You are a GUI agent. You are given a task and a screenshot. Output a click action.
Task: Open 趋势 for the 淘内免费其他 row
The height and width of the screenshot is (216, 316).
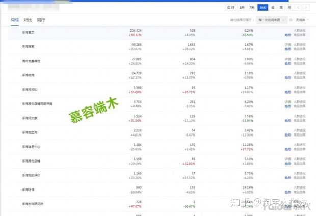click(x=288, y=64)
